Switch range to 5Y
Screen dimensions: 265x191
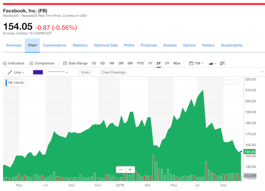click(x=167, y=63)
